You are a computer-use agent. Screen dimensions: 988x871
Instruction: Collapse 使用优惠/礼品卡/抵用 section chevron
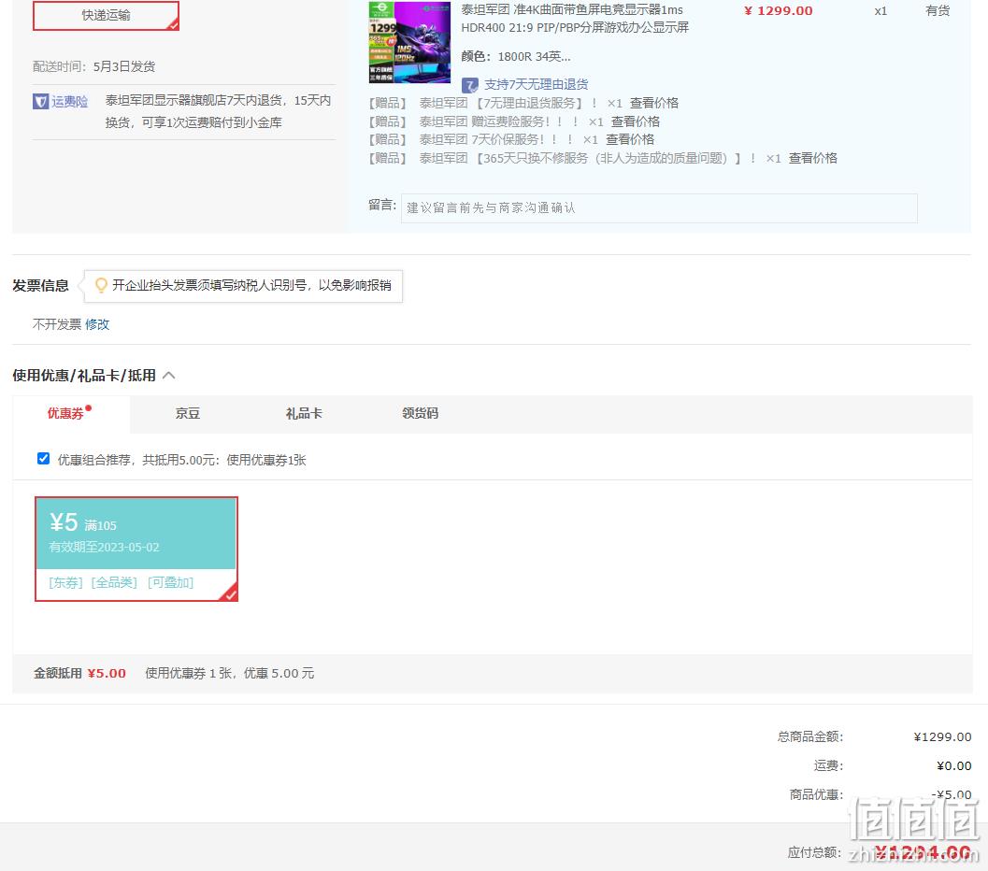pos(169,376)
